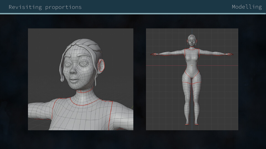Click the 'Modelling' section label
Image resolution: width=266 pixels, height=149 pixels.
point(247,7)
